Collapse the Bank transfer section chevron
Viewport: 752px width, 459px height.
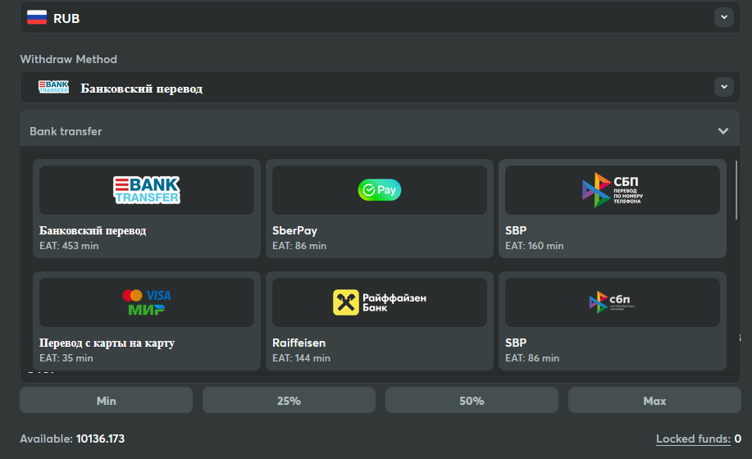pos(722,131)
